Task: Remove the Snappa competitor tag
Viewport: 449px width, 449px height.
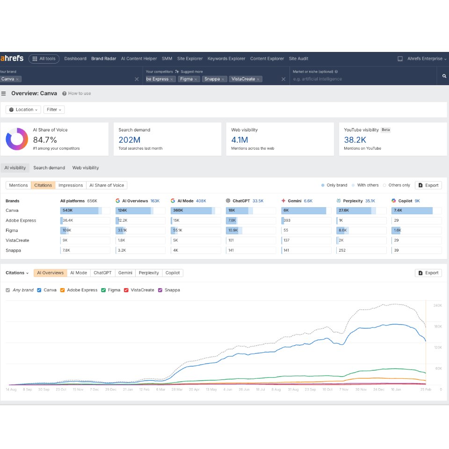Action: (x=223, y=80)
